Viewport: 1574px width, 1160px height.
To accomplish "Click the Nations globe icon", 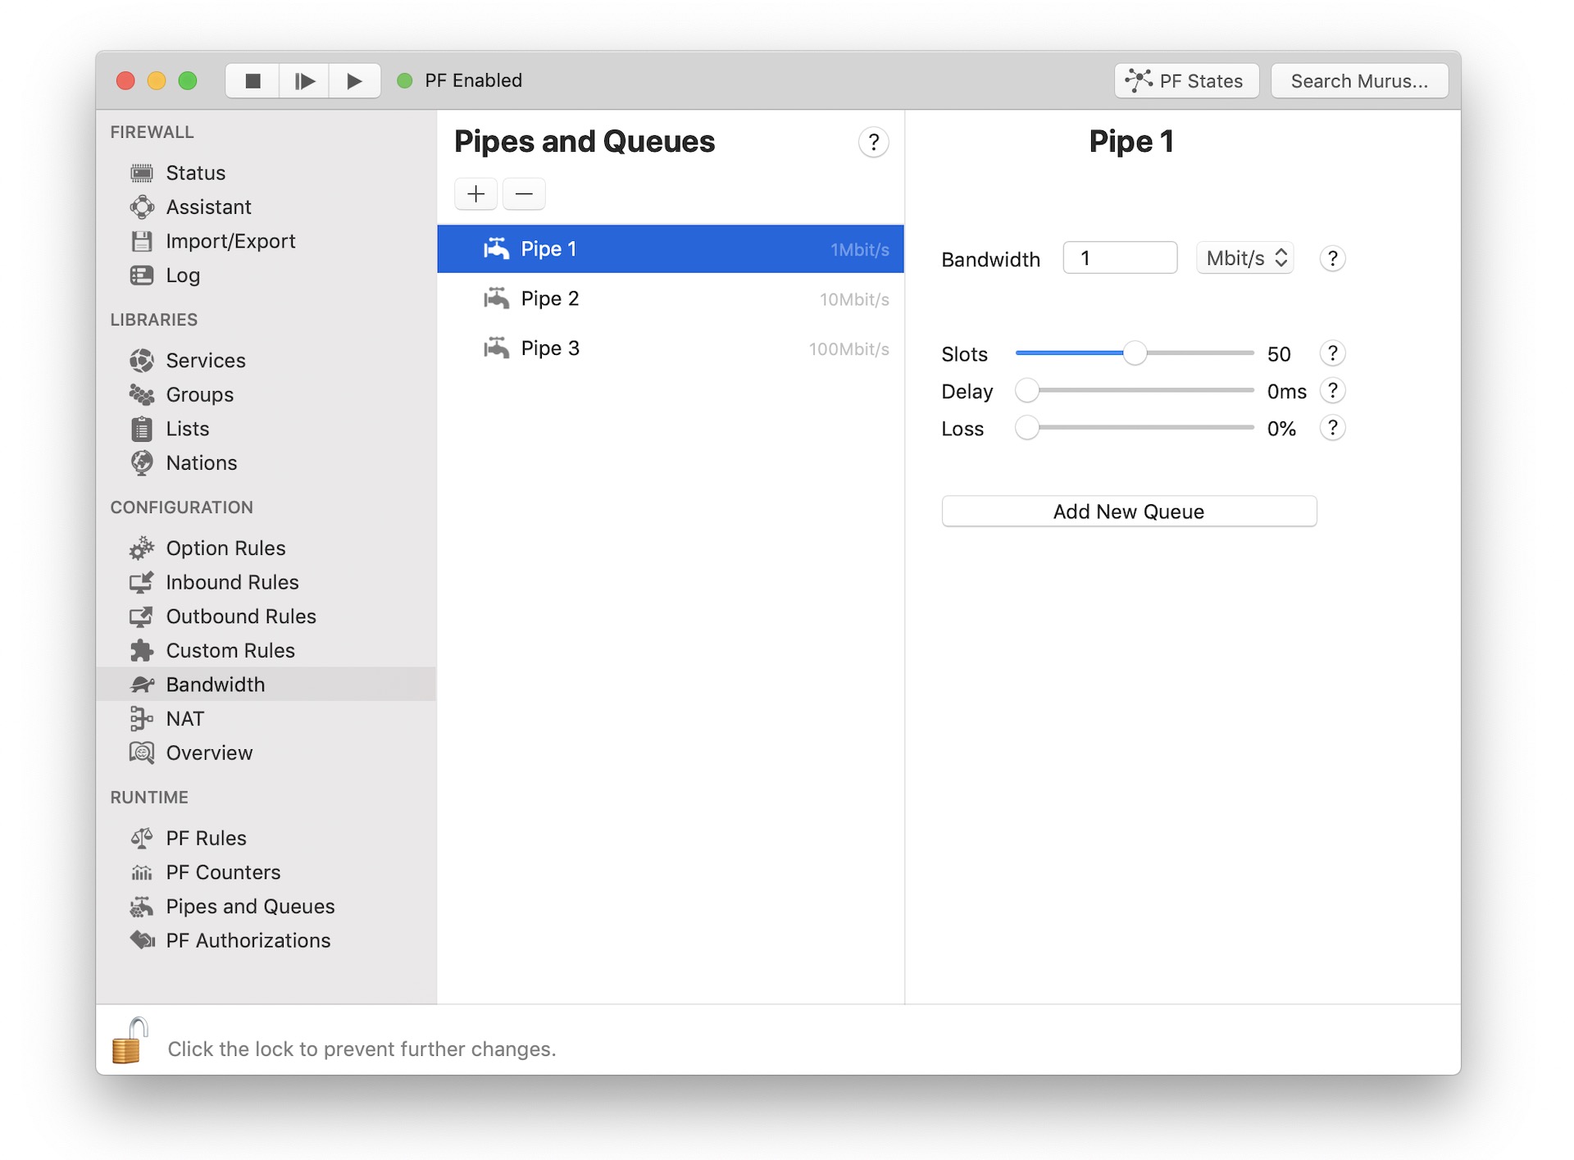I will pyautogui.click(x=142, y=463).
